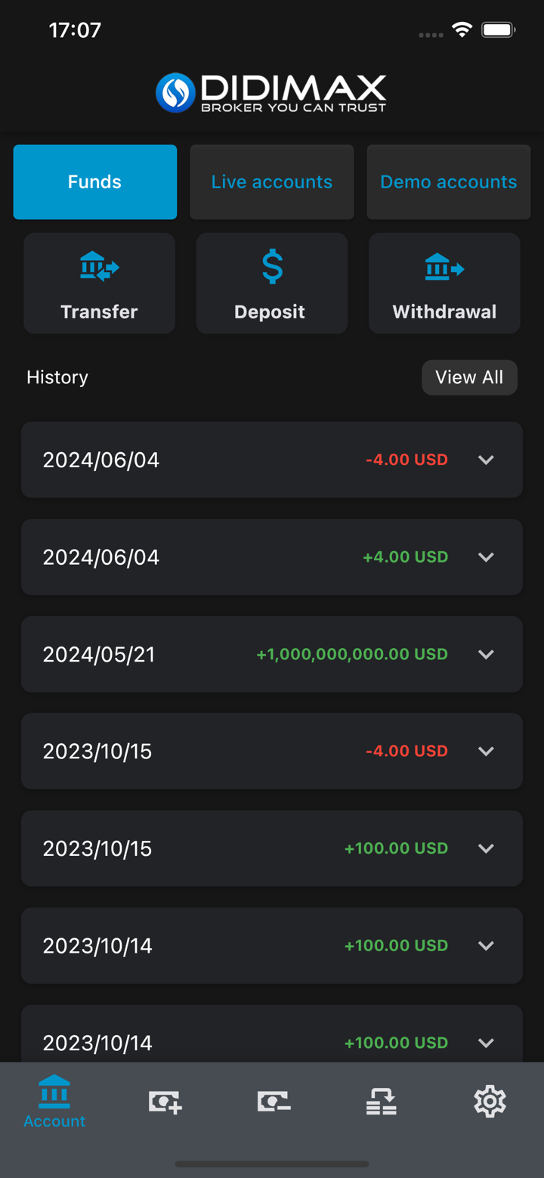
Task: Click the Withdrawal button label
Action: (444, 312)
